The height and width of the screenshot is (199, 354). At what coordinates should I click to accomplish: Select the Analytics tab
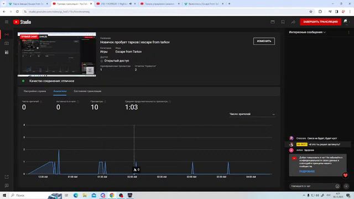(x=60, y=91)
